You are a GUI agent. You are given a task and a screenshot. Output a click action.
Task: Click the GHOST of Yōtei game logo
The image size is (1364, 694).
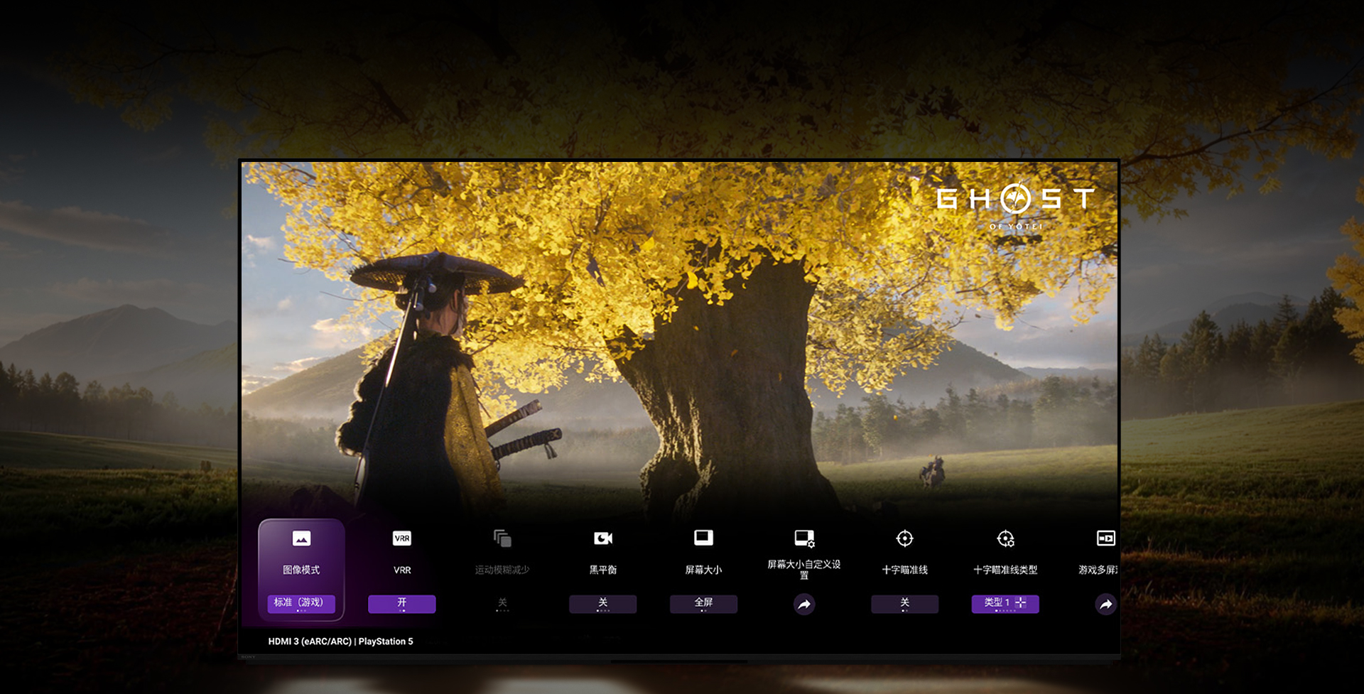[x=1016, y=205]
